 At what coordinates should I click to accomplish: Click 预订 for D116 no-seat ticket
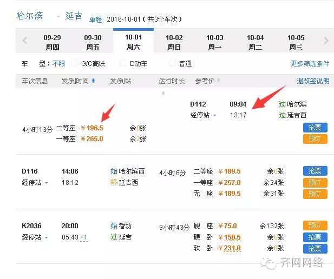(x=315, y=194)
